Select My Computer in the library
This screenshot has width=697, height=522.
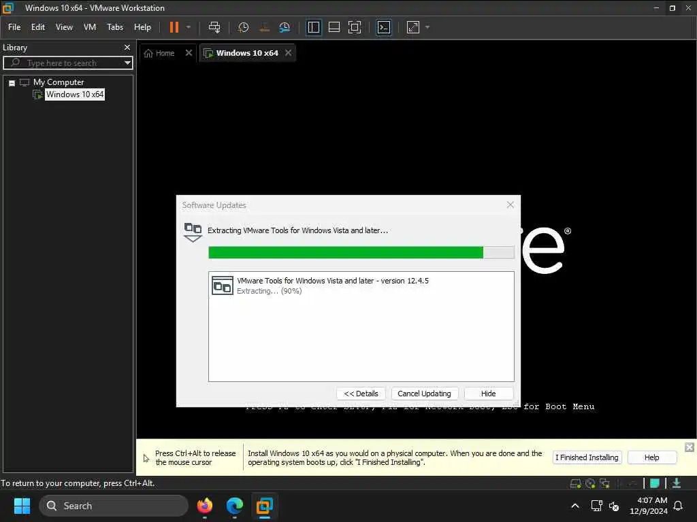(59, 82)
